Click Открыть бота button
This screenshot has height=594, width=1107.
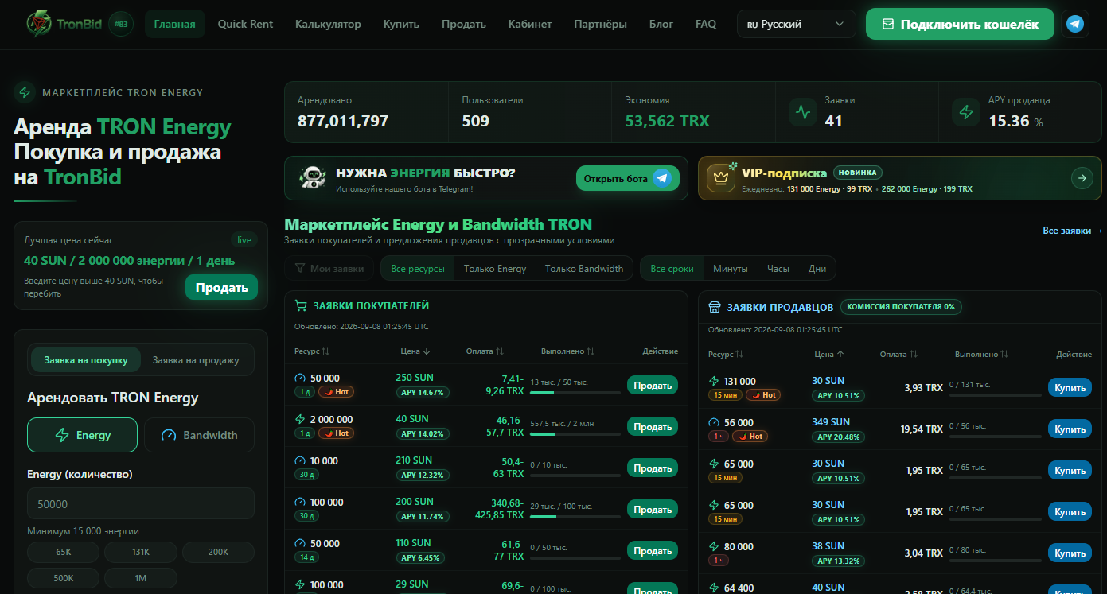[628, 178]
